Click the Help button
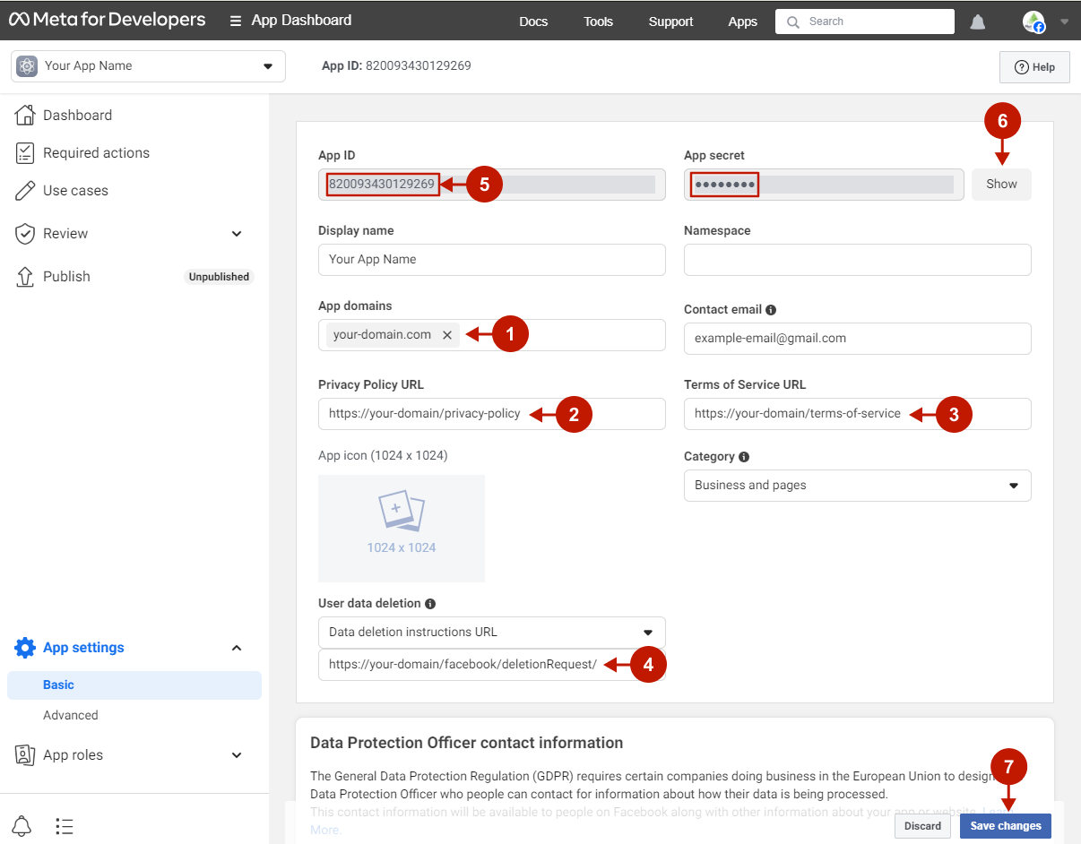1081x844 pixels. point(1034,66)
